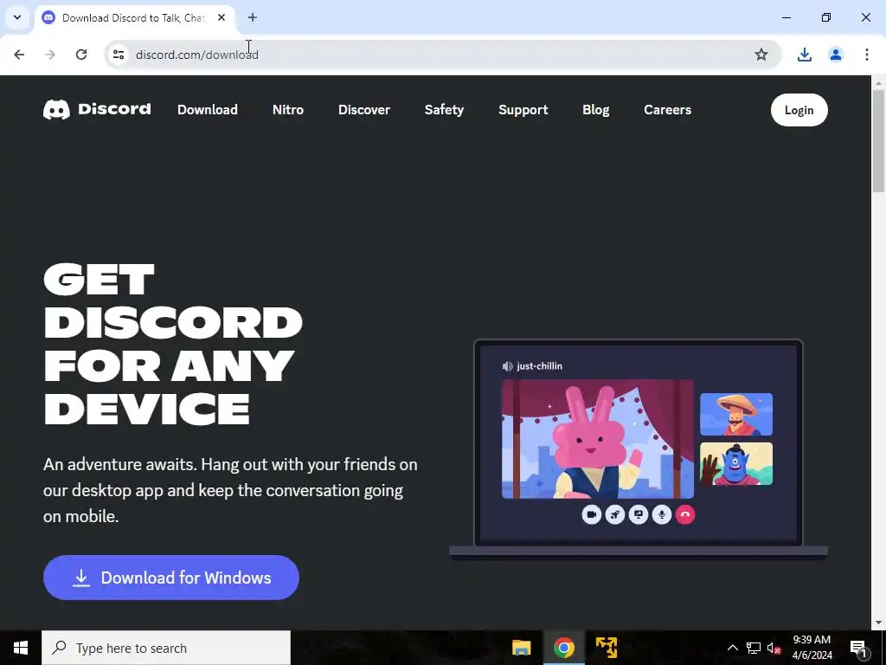886x665 pixels.
Task: Open Discover in Discord navbar
Action: click(x=364, y=110)
